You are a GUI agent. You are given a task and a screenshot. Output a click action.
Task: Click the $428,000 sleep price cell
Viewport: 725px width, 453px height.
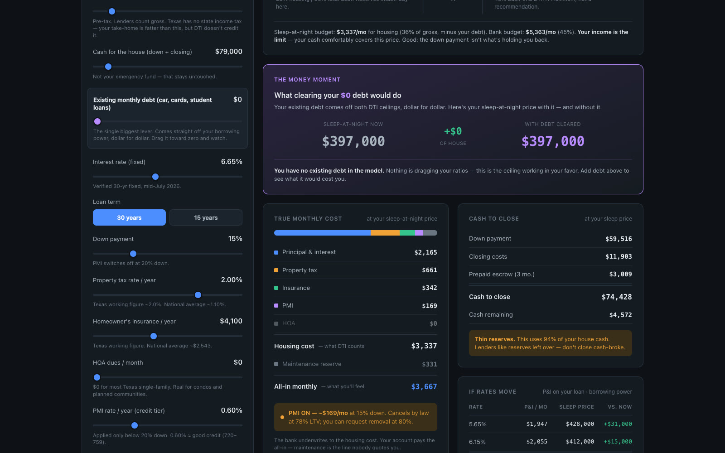[580, 424]
